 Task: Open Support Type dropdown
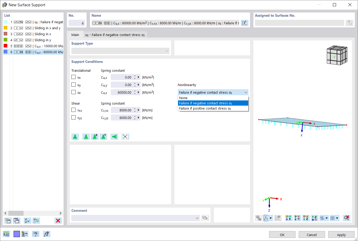(x=120, y=51)
